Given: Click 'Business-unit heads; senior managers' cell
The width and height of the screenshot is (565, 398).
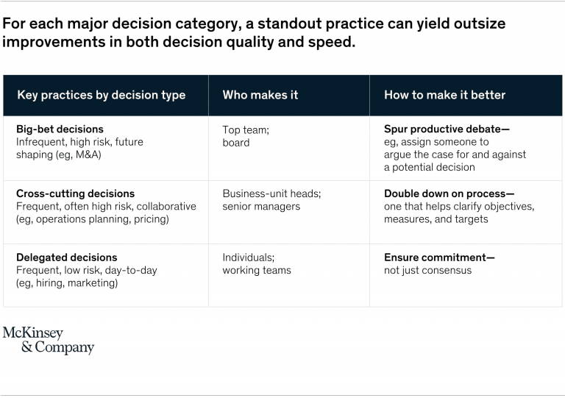Looking at the screenshot, I should point(271,200).
